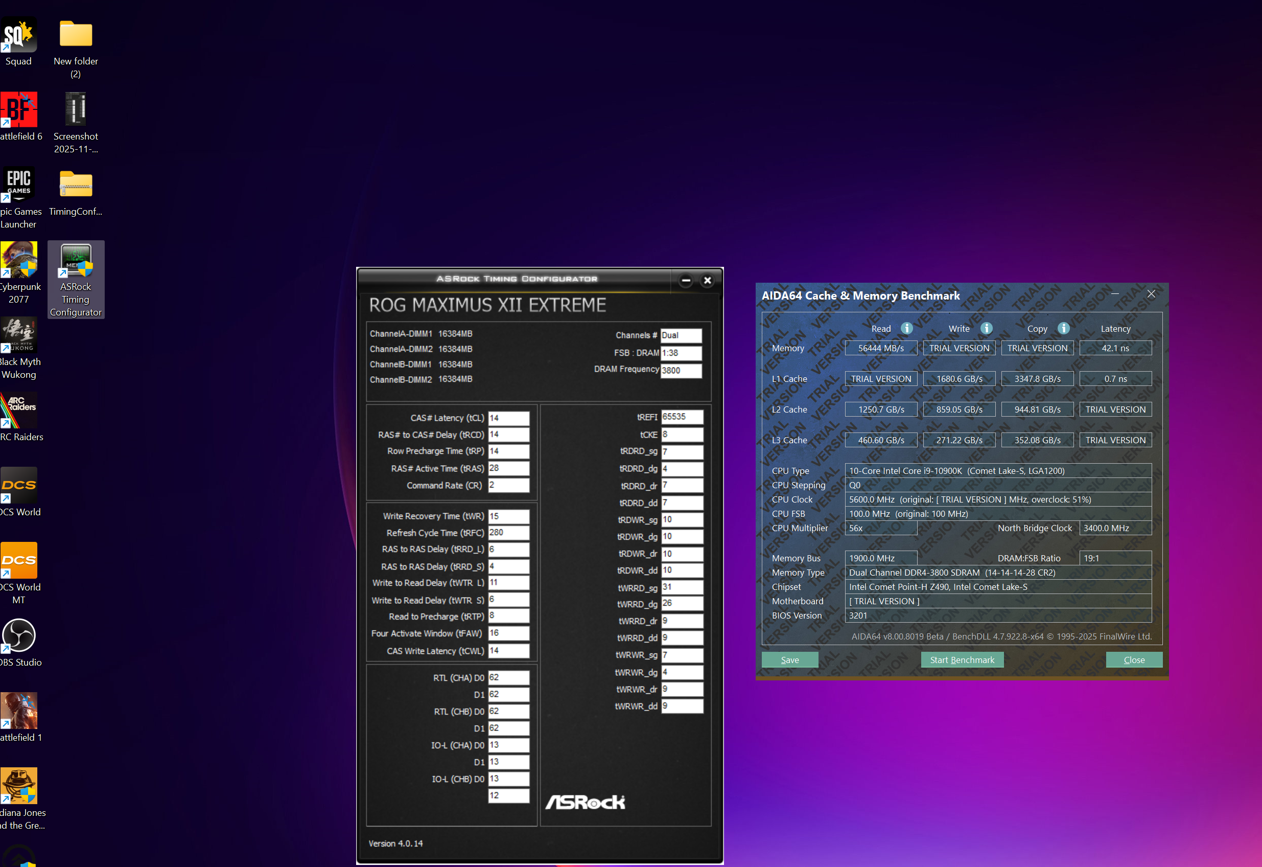The image size is (1262, 867).
Task: Click the CPU Multiplier value 56x
Action: [x=881, y=528]
